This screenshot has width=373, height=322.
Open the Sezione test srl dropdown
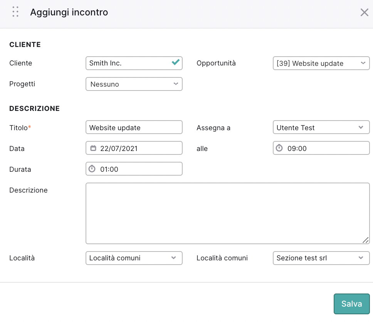click(321, 258)
